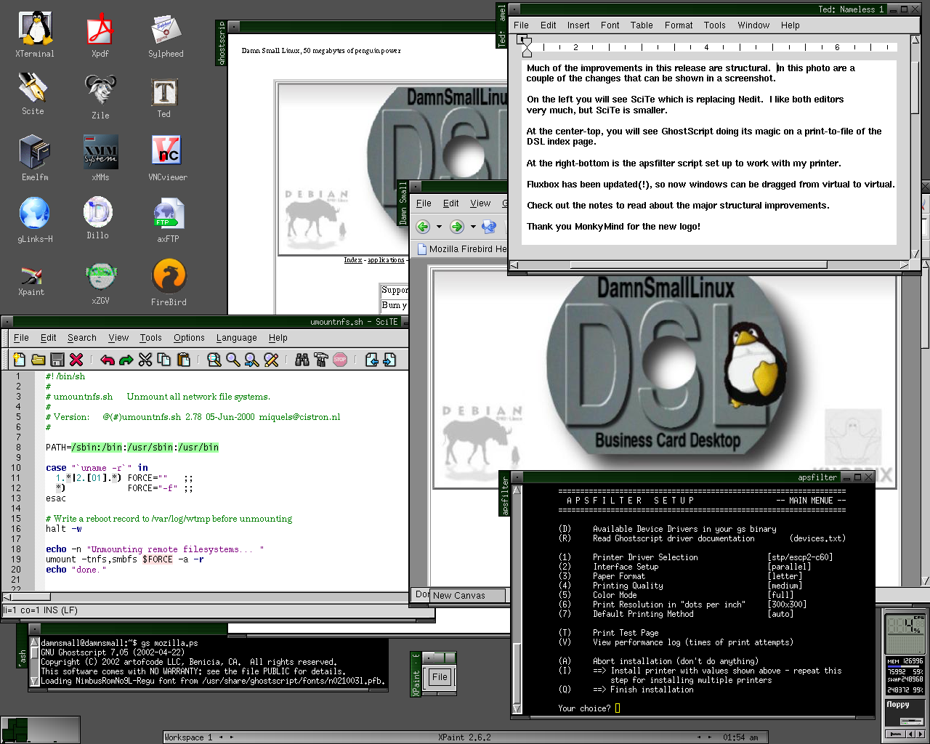
Task: Open the VNCviewer desktop icon
Action: [168, 158]
